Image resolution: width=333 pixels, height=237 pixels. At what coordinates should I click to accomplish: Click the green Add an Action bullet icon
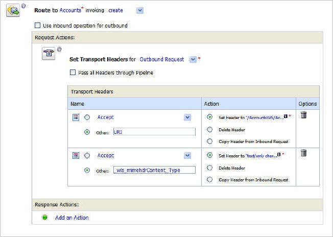point(45,218)
